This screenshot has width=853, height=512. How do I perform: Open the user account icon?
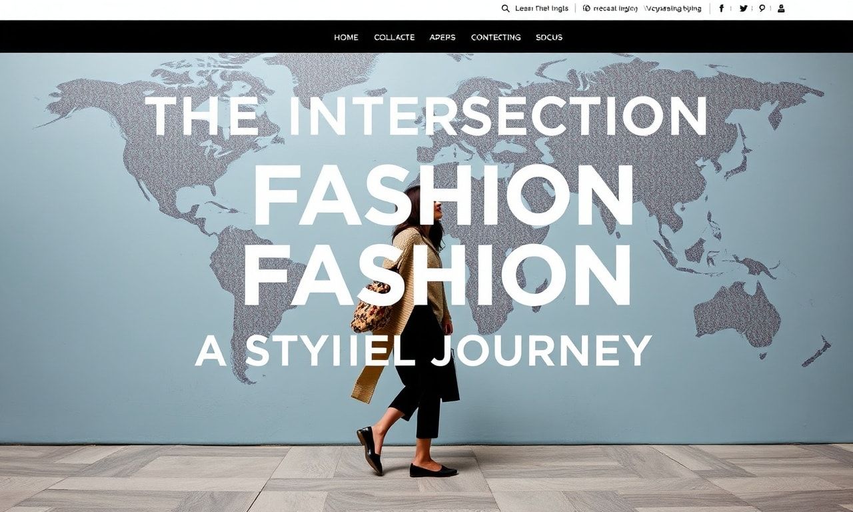[x=781, y=9]
